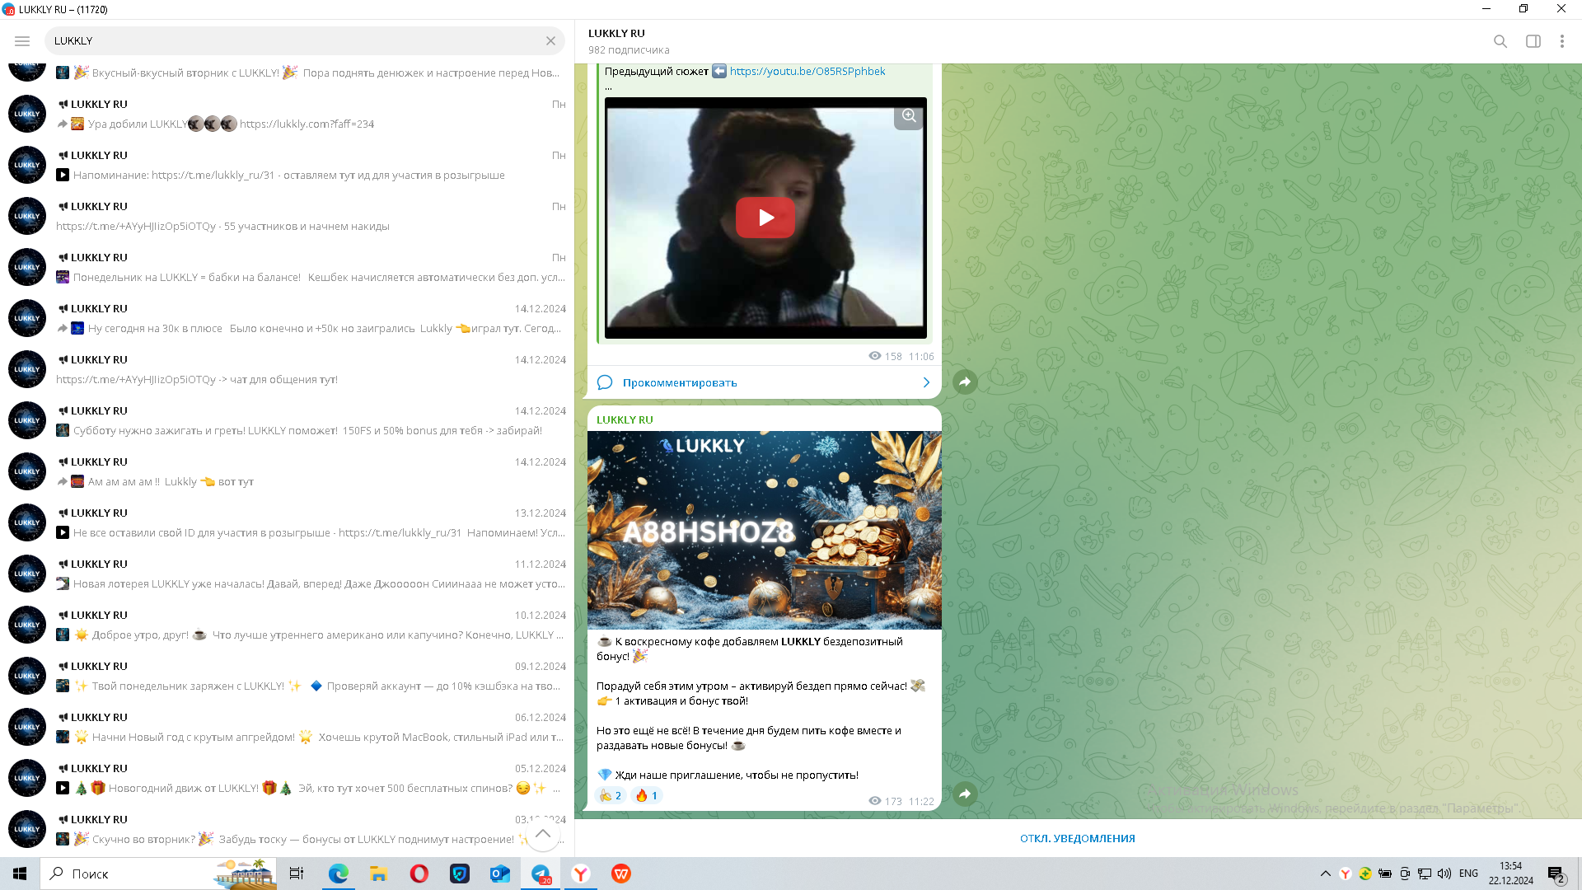Screen dimensions: 1582x890
Task: Clear the LUKKLY search field
Action: coord(550,41)
